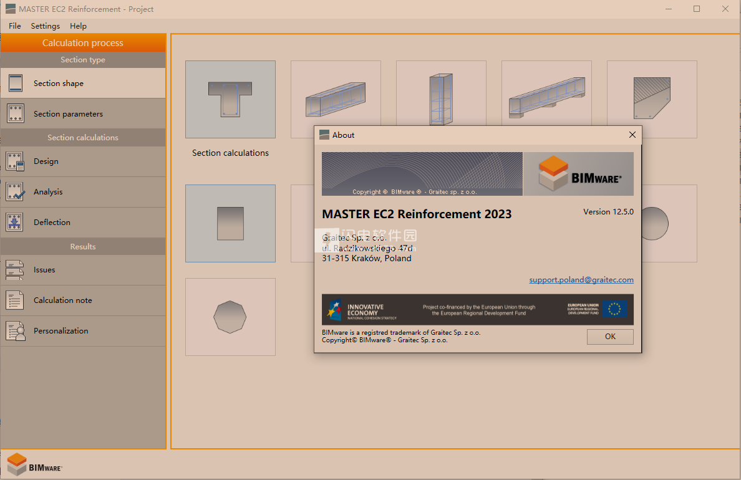Click the Section calculations caption under tile
Image resolution: width=741 pixels, height=480 pixels.
point(230,153)
